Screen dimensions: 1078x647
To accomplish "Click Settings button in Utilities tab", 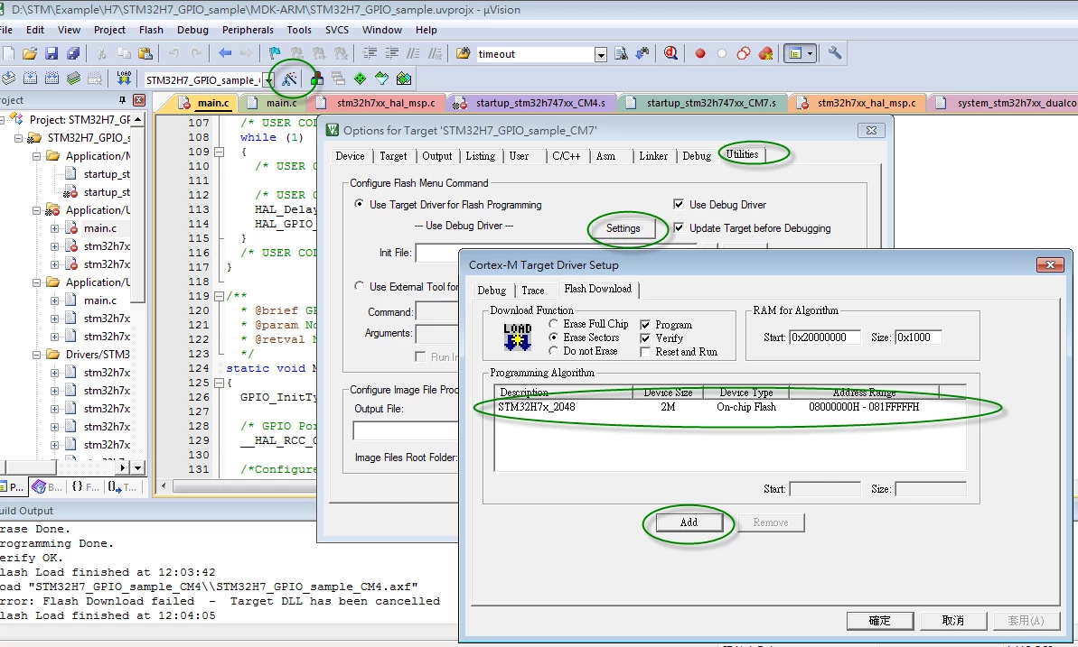I will (x=623, y=228).
